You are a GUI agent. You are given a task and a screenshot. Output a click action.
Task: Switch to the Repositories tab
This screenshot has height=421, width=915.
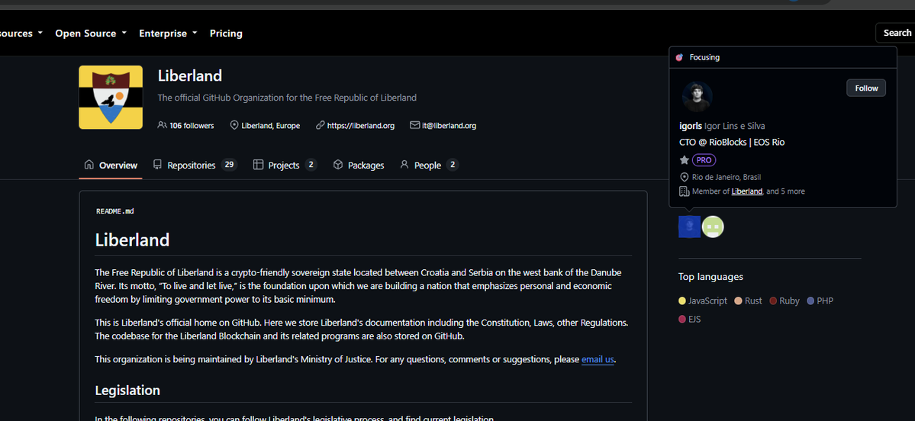pos(194,165)
